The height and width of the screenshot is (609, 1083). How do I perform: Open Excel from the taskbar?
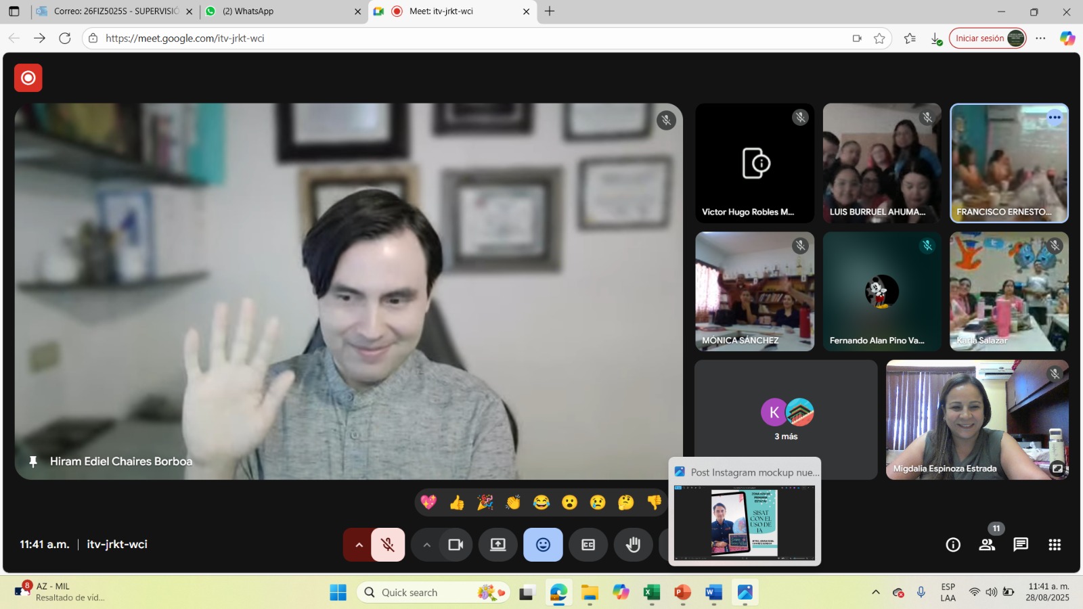click(652, 593)
